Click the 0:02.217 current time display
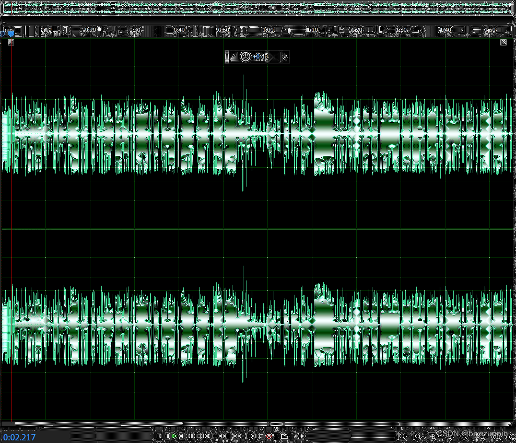The height and width of the screenshot is (443, 516). pyautogui.click(x=19, y=437)
